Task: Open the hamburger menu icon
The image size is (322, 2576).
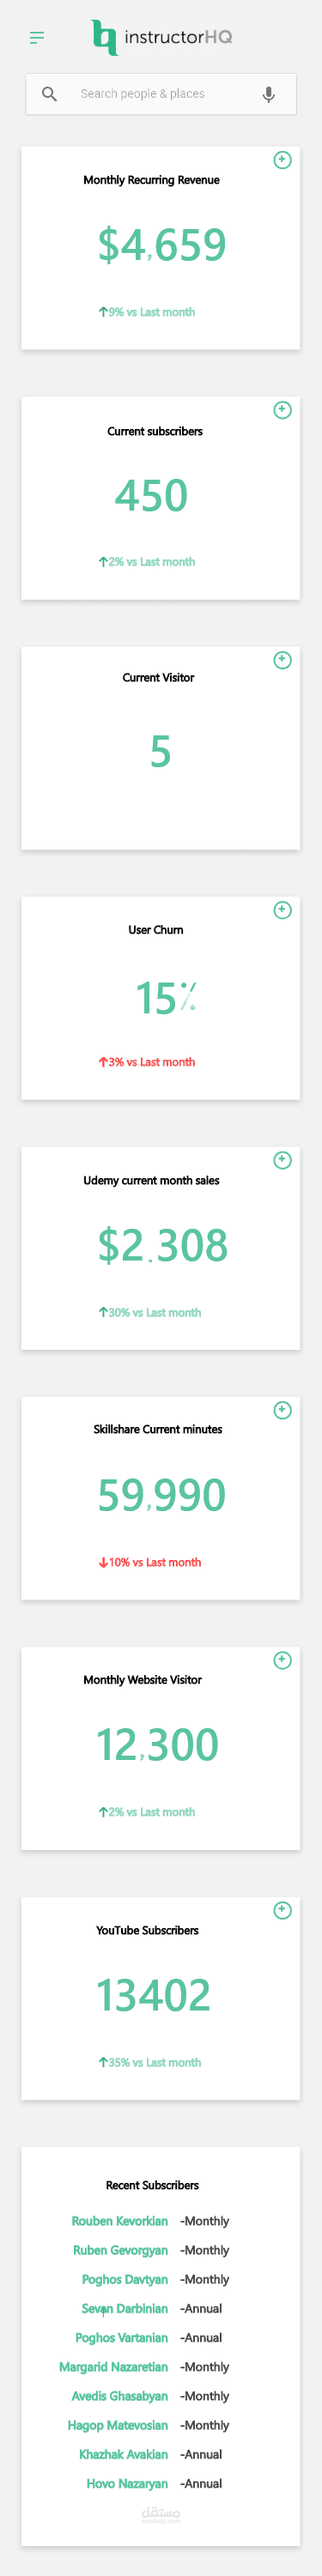Action: tap(37, 37)
